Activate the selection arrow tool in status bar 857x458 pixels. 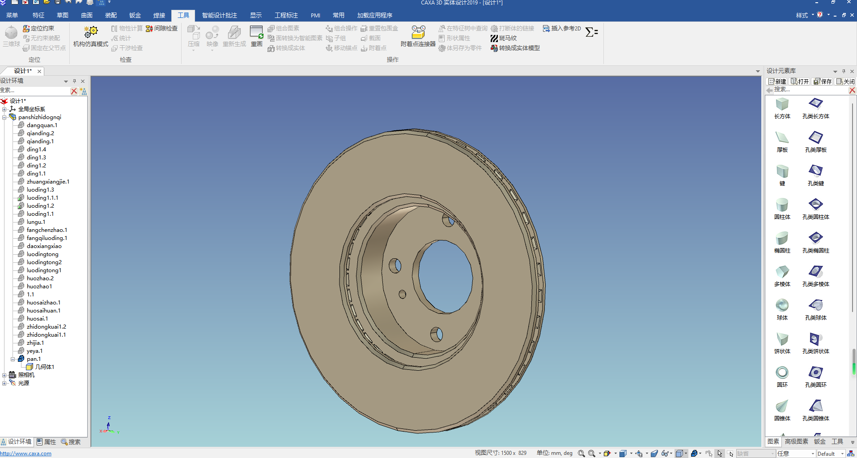tap(720, 454)
